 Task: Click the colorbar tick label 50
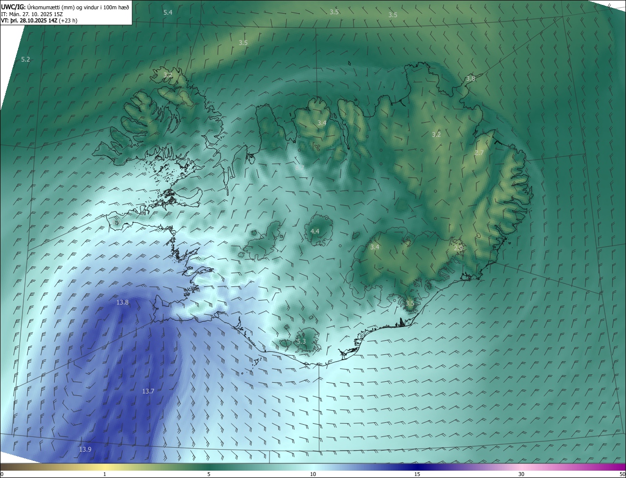[x=622, y=474]
